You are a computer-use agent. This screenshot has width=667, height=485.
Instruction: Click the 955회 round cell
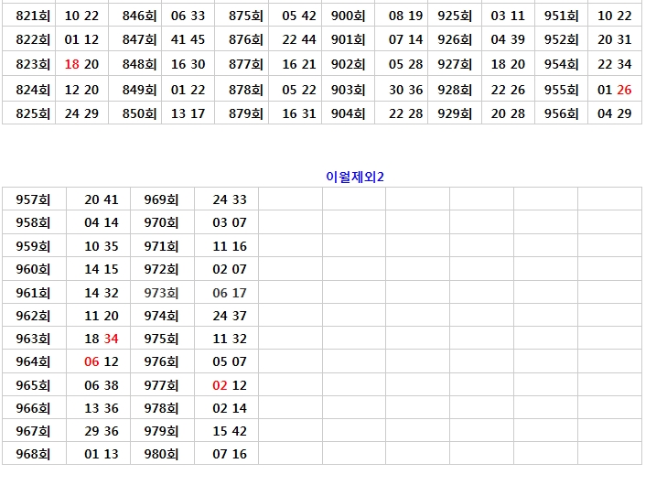coord(561,90)
